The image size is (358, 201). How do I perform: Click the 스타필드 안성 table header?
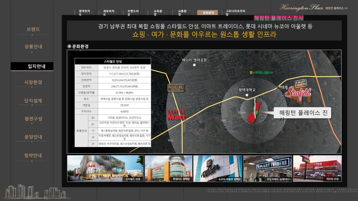click(x=113, y=61)
